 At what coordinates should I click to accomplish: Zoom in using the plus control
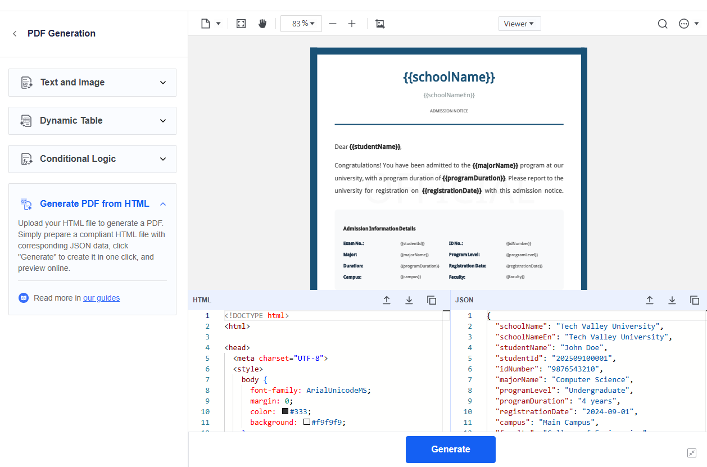click(351, 24)
